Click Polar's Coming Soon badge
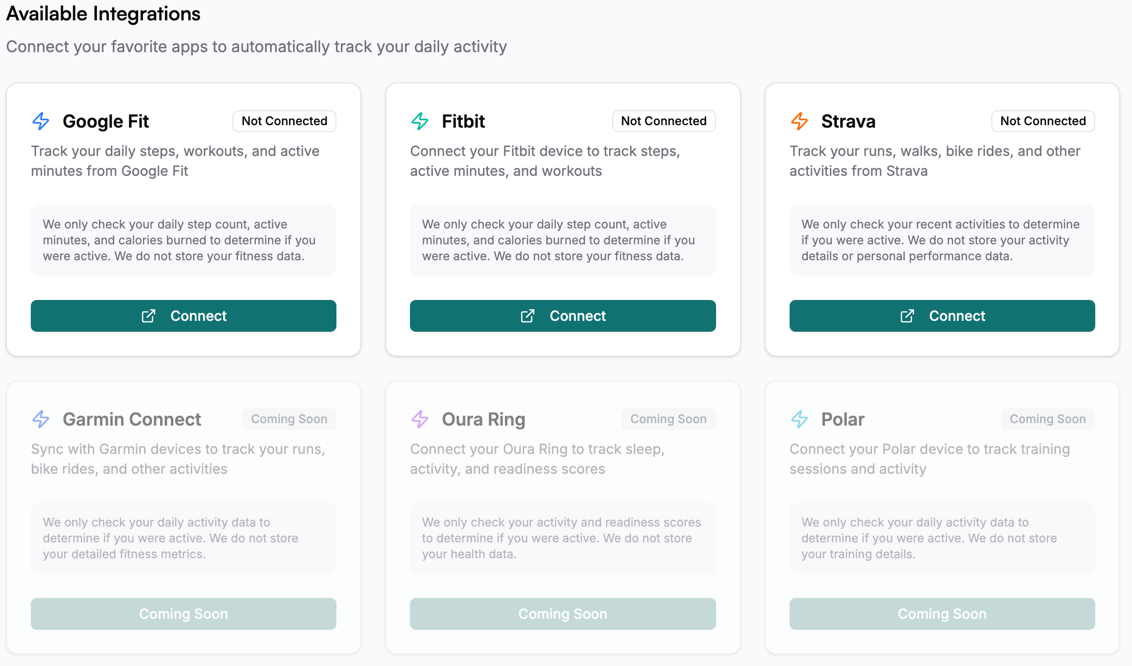Viewport: 1132px width, 666px height. [x=1048, y=419]
